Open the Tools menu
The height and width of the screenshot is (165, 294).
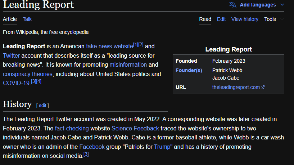tap(270, 19)
